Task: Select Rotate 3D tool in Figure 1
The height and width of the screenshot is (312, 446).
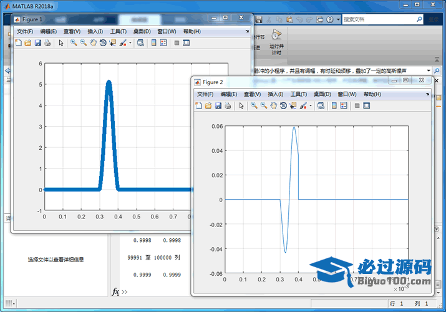Action: point(103,43)
